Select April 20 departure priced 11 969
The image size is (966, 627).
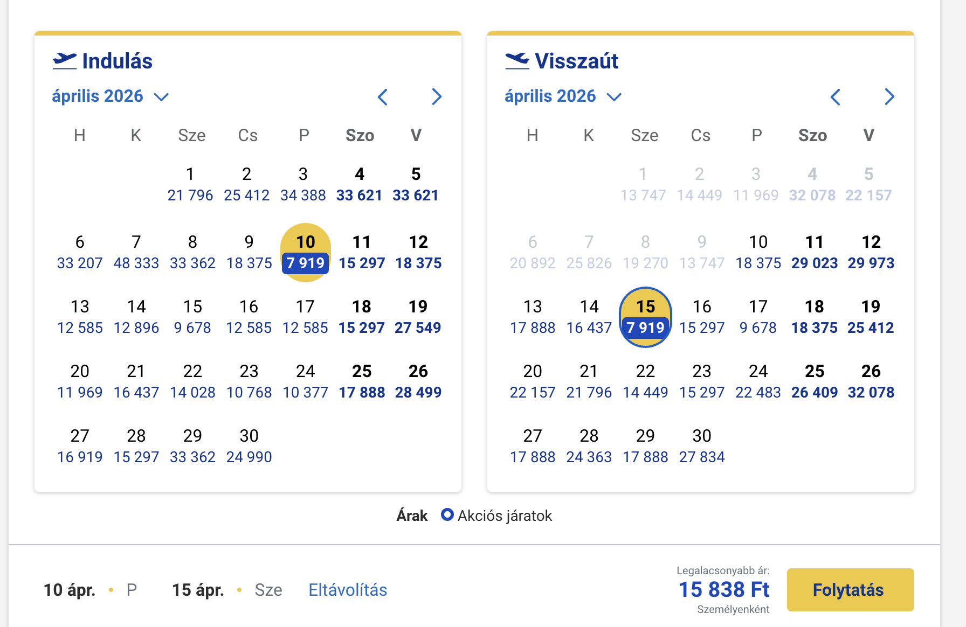(80, 381)
